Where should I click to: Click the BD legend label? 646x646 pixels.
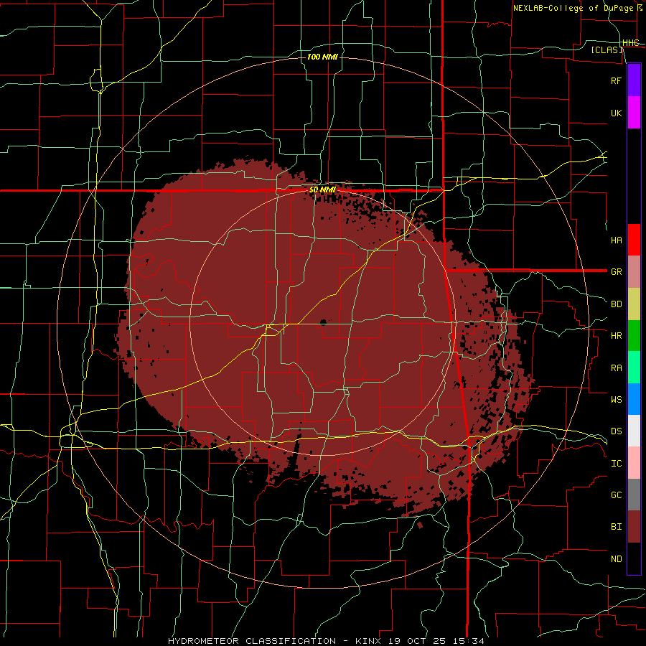(616, 304)
